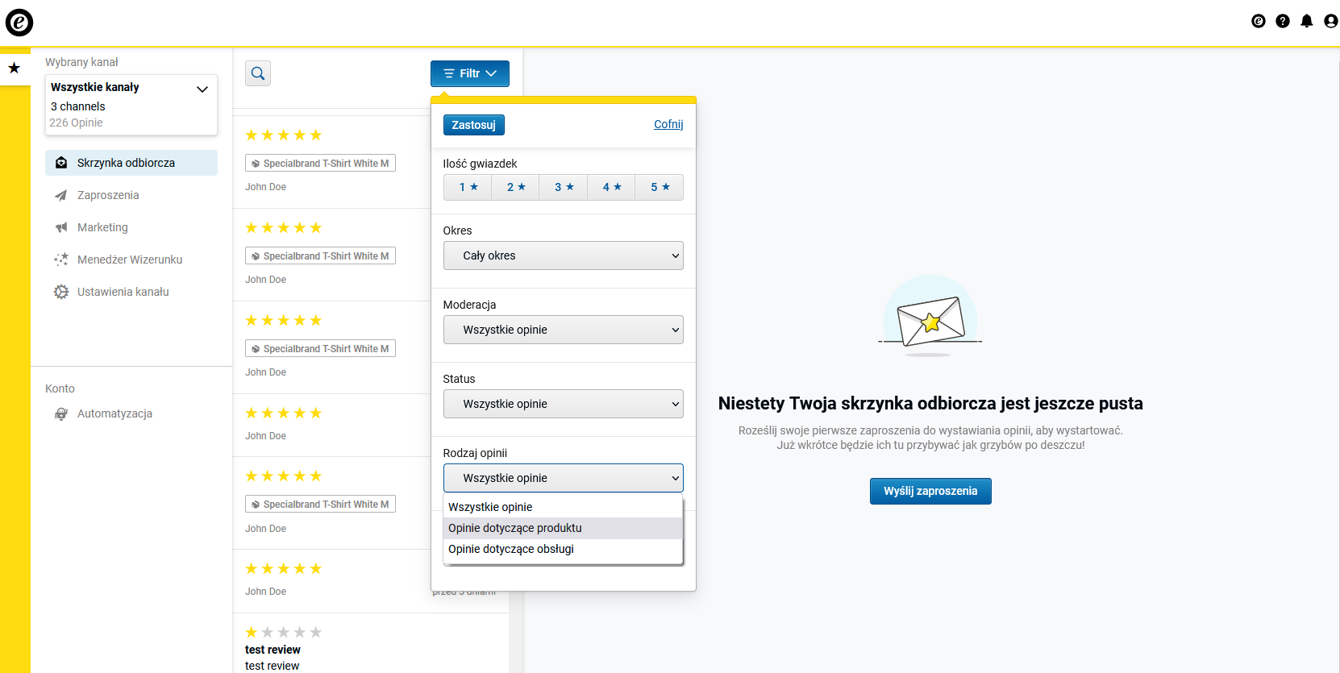The image size is (1340, 673).
Task: Open the help question mark icon
Action: tap(1283, 21)
